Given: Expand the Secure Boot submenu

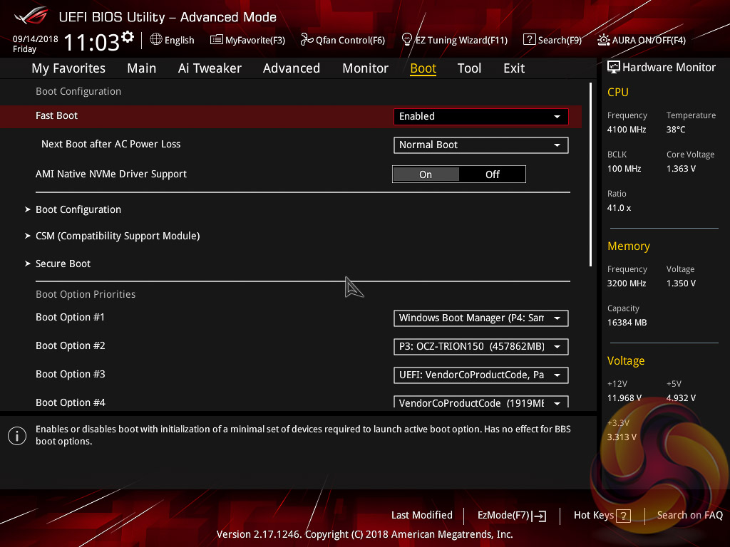Looking at the screenshot, I should 63,264.
